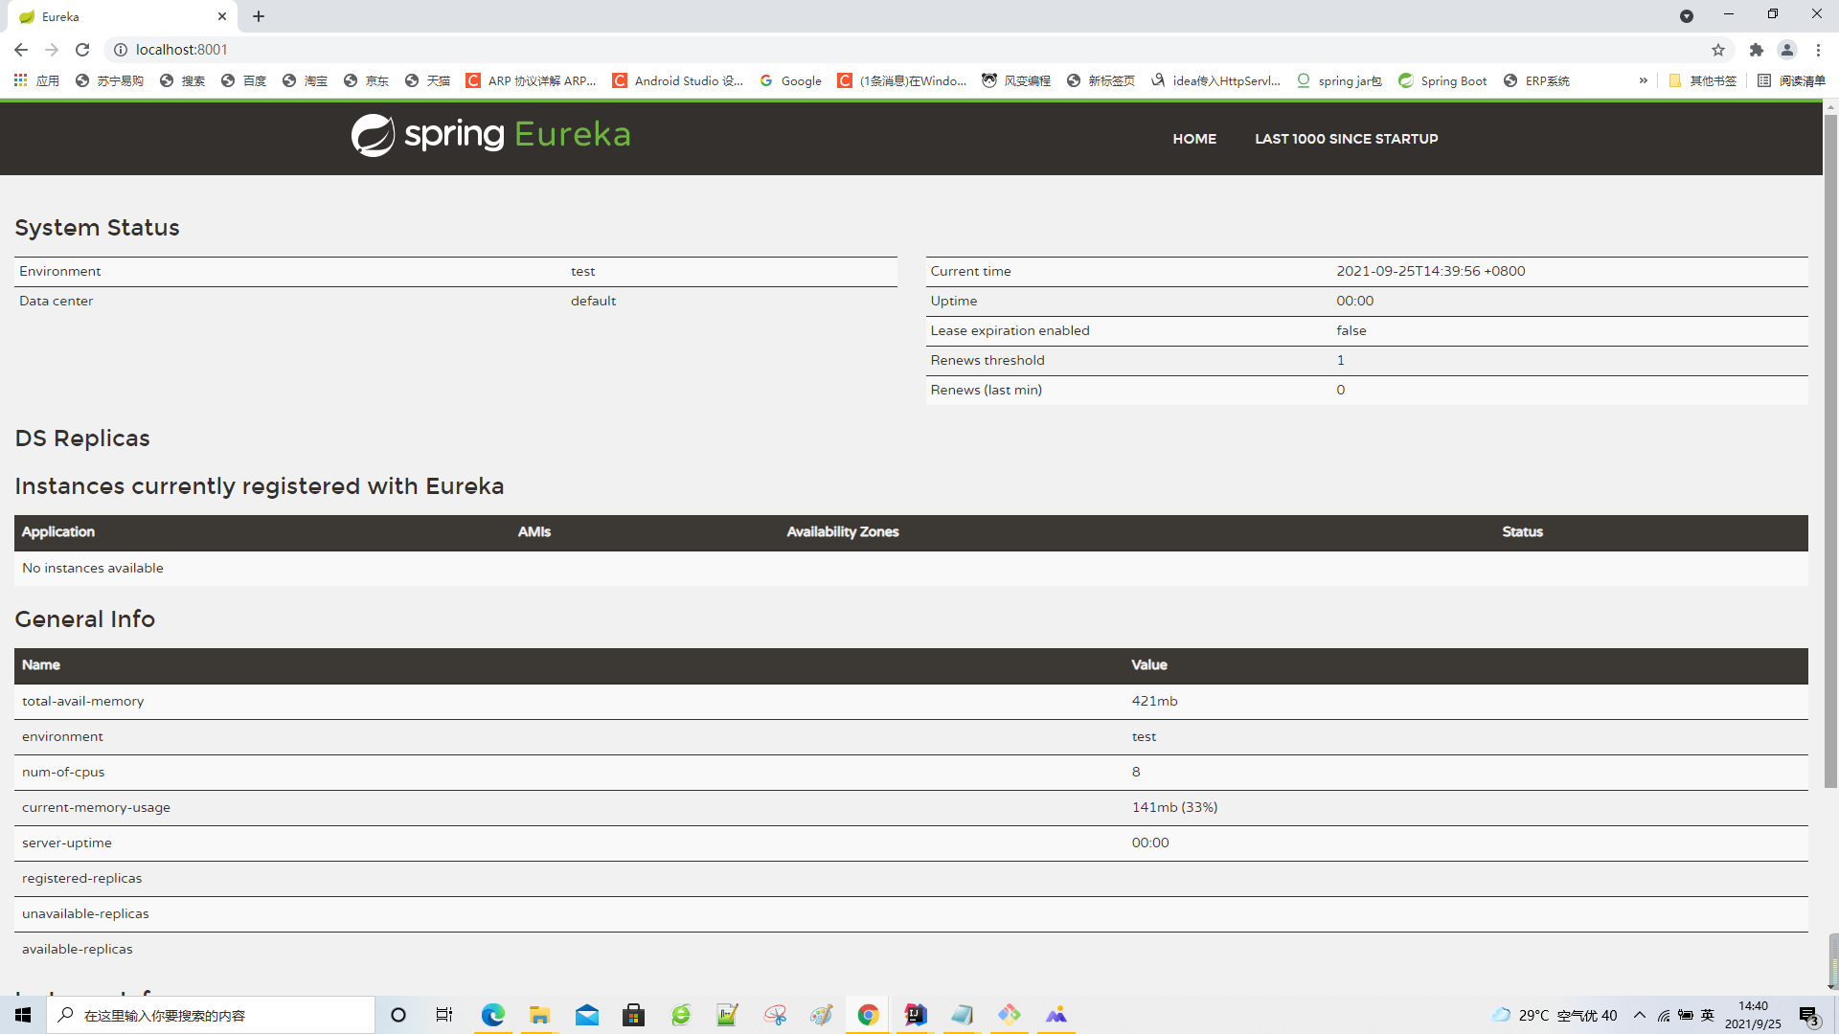Open the browser extensions puzzle icon
1839x1034 pixels.
click(1756, 50)
